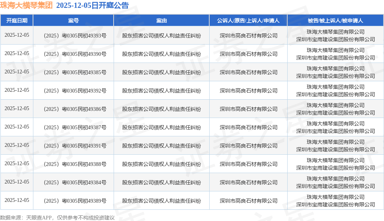
Task: Click plaintiff 深圳市高良石材有限公司 in the 49392号 row
Action: [248, 91]
